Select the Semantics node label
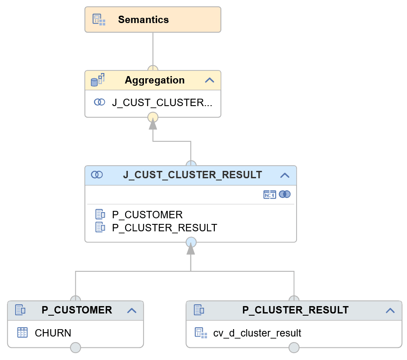Viewport: 407px width, 360px height. (143, 19)
